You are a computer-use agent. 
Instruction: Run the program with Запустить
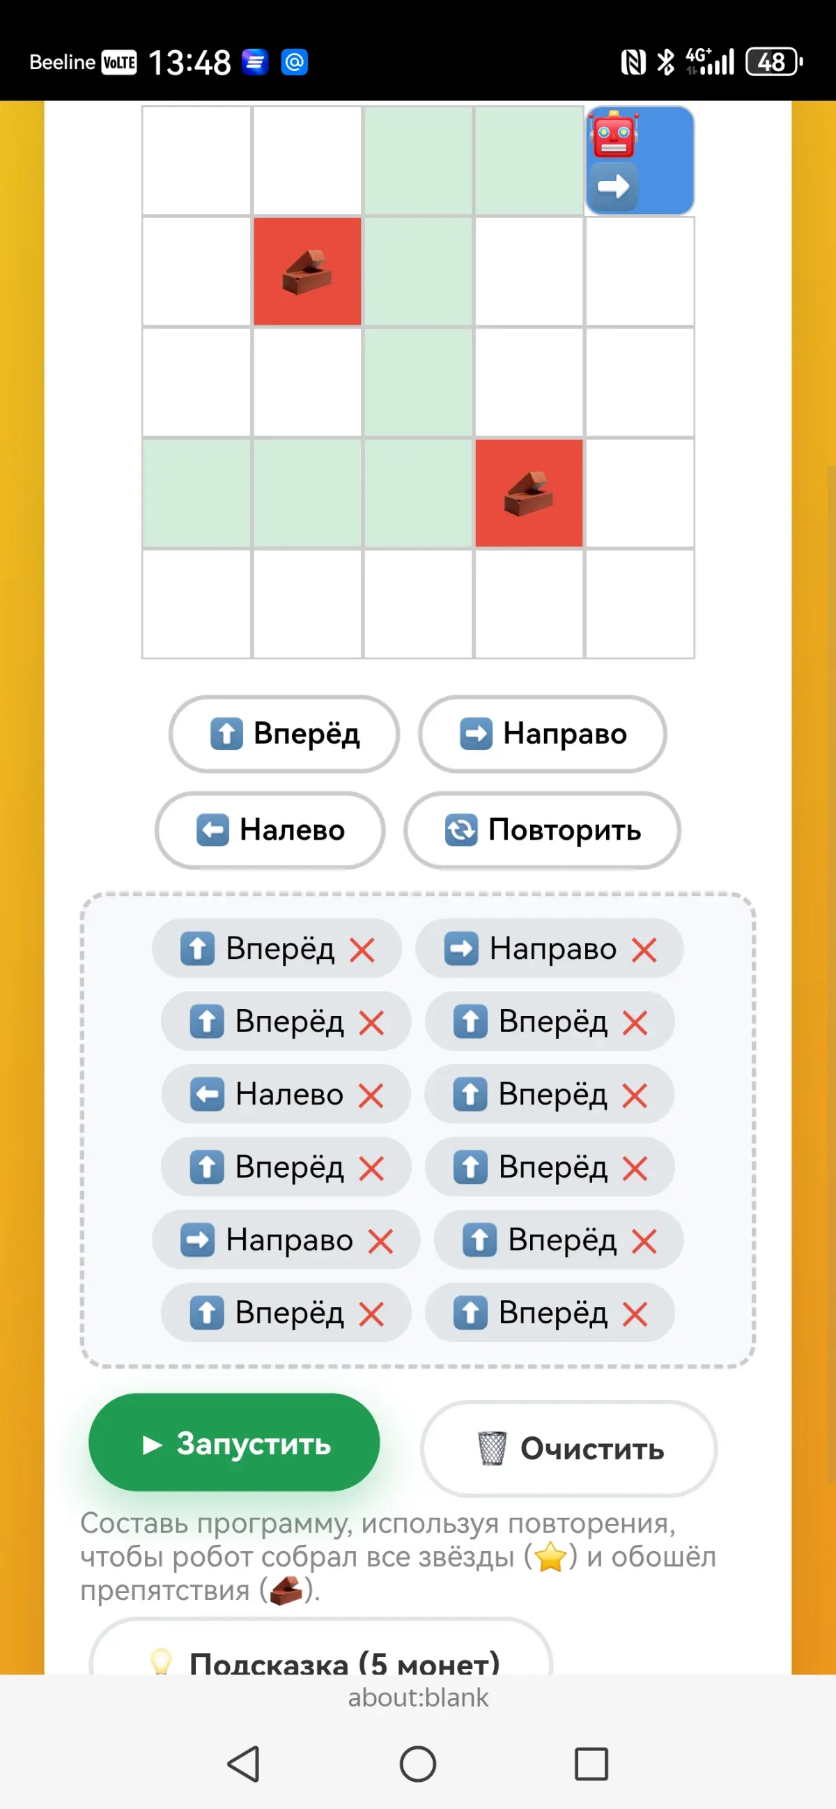point(235,1443)
